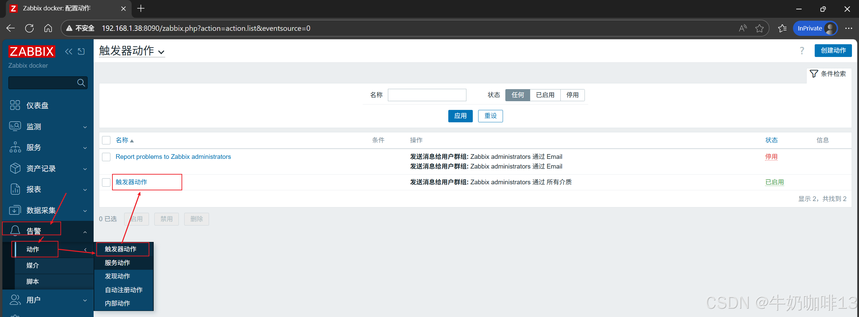Click the sidebar search input box
This screenshot has width=859, height=317.
[48, 83]
